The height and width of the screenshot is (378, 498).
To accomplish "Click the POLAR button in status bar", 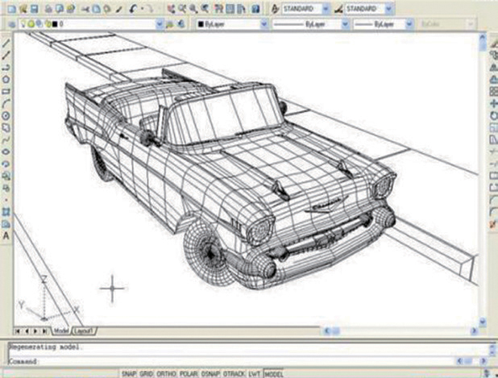I will click(189, 374).
